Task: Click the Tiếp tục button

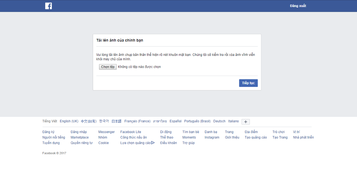Action: [x=248, y=83]
